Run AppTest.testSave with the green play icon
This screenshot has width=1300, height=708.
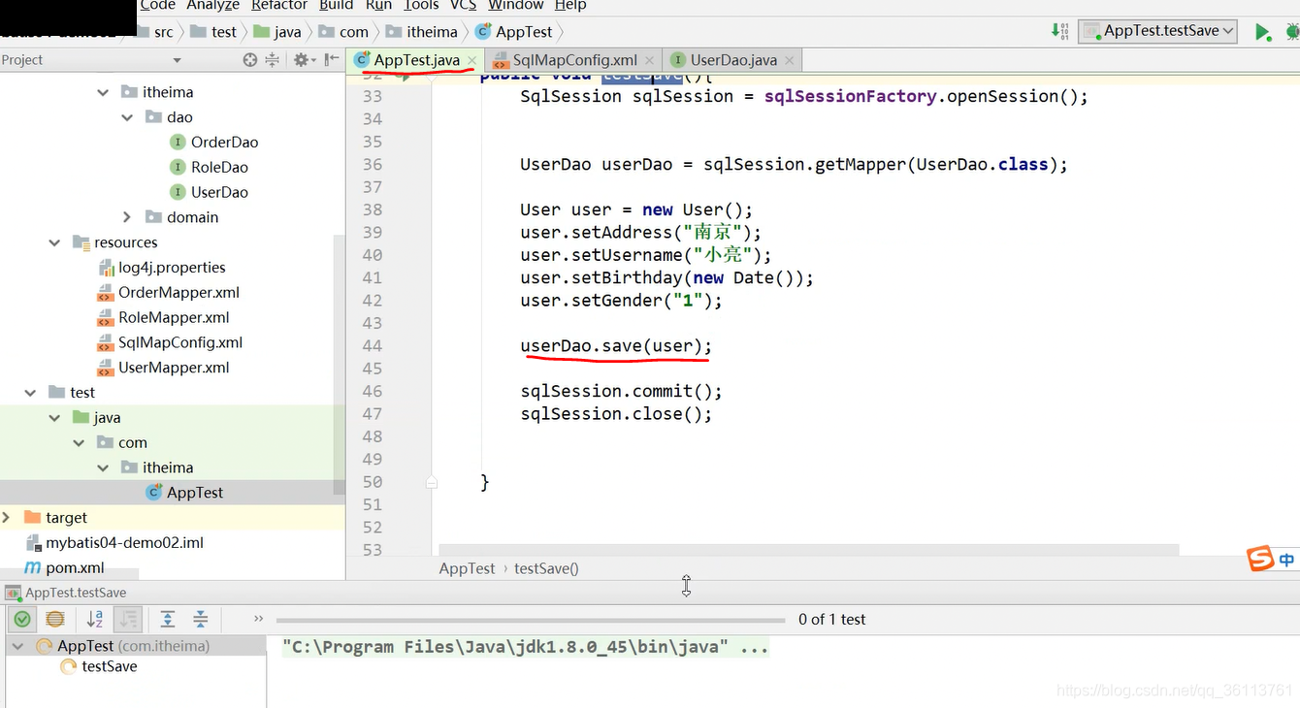tap(1262, 32)
